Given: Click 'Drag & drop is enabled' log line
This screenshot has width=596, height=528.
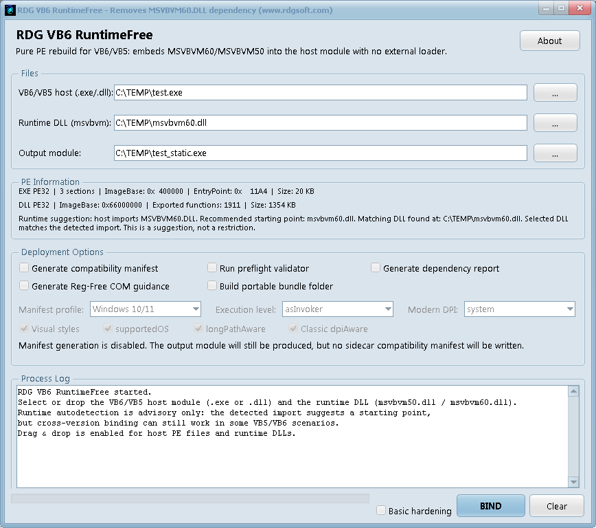Looking at the screenshot, I should click(x=157, y=433).
